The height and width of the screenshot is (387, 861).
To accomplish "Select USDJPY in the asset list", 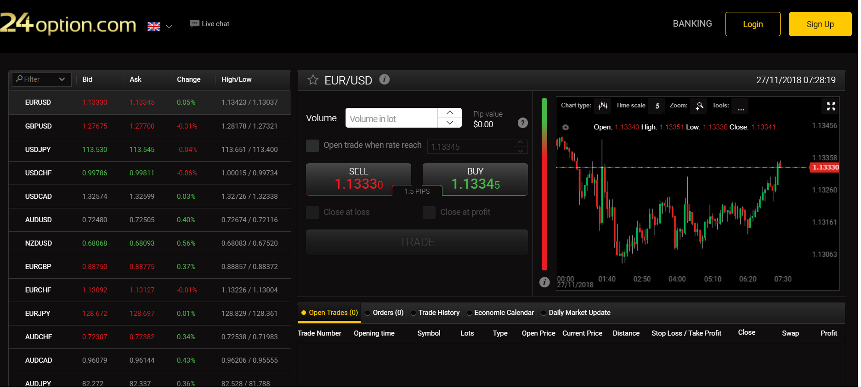I will [x=150, y=150].
